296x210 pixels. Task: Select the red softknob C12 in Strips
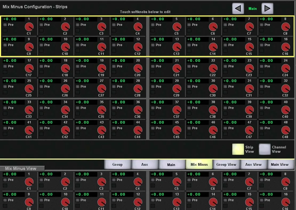138,47
